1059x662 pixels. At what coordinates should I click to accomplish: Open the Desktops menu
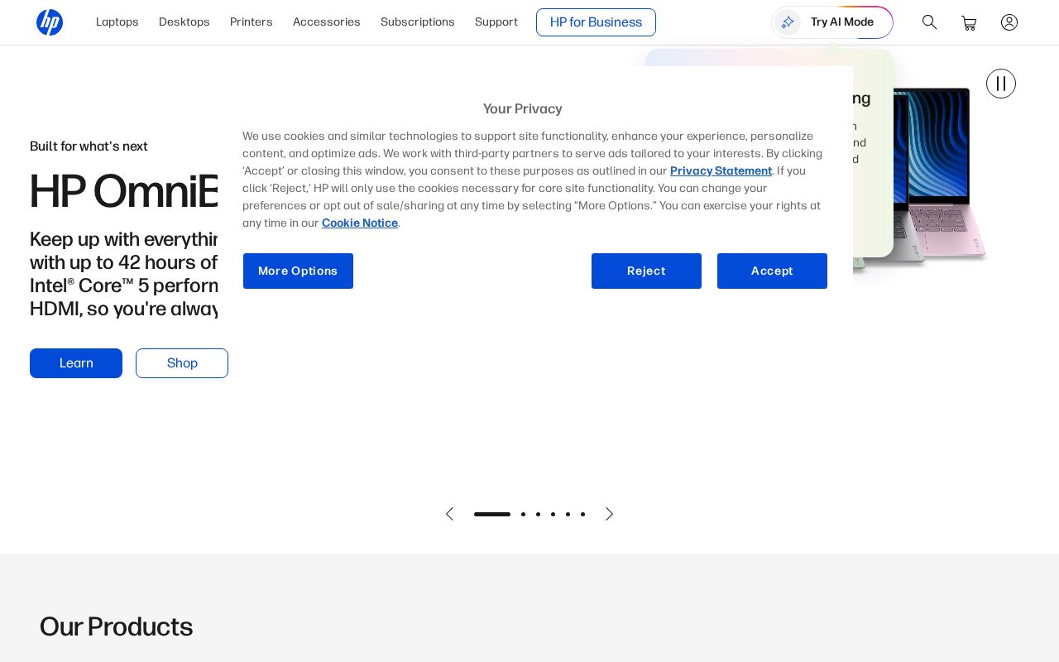184,22
